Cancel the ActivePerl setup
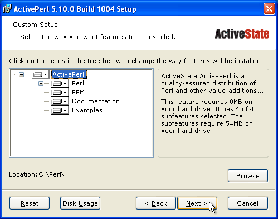The width and height of the screenshot is (278, 219). tap(248, 203)
